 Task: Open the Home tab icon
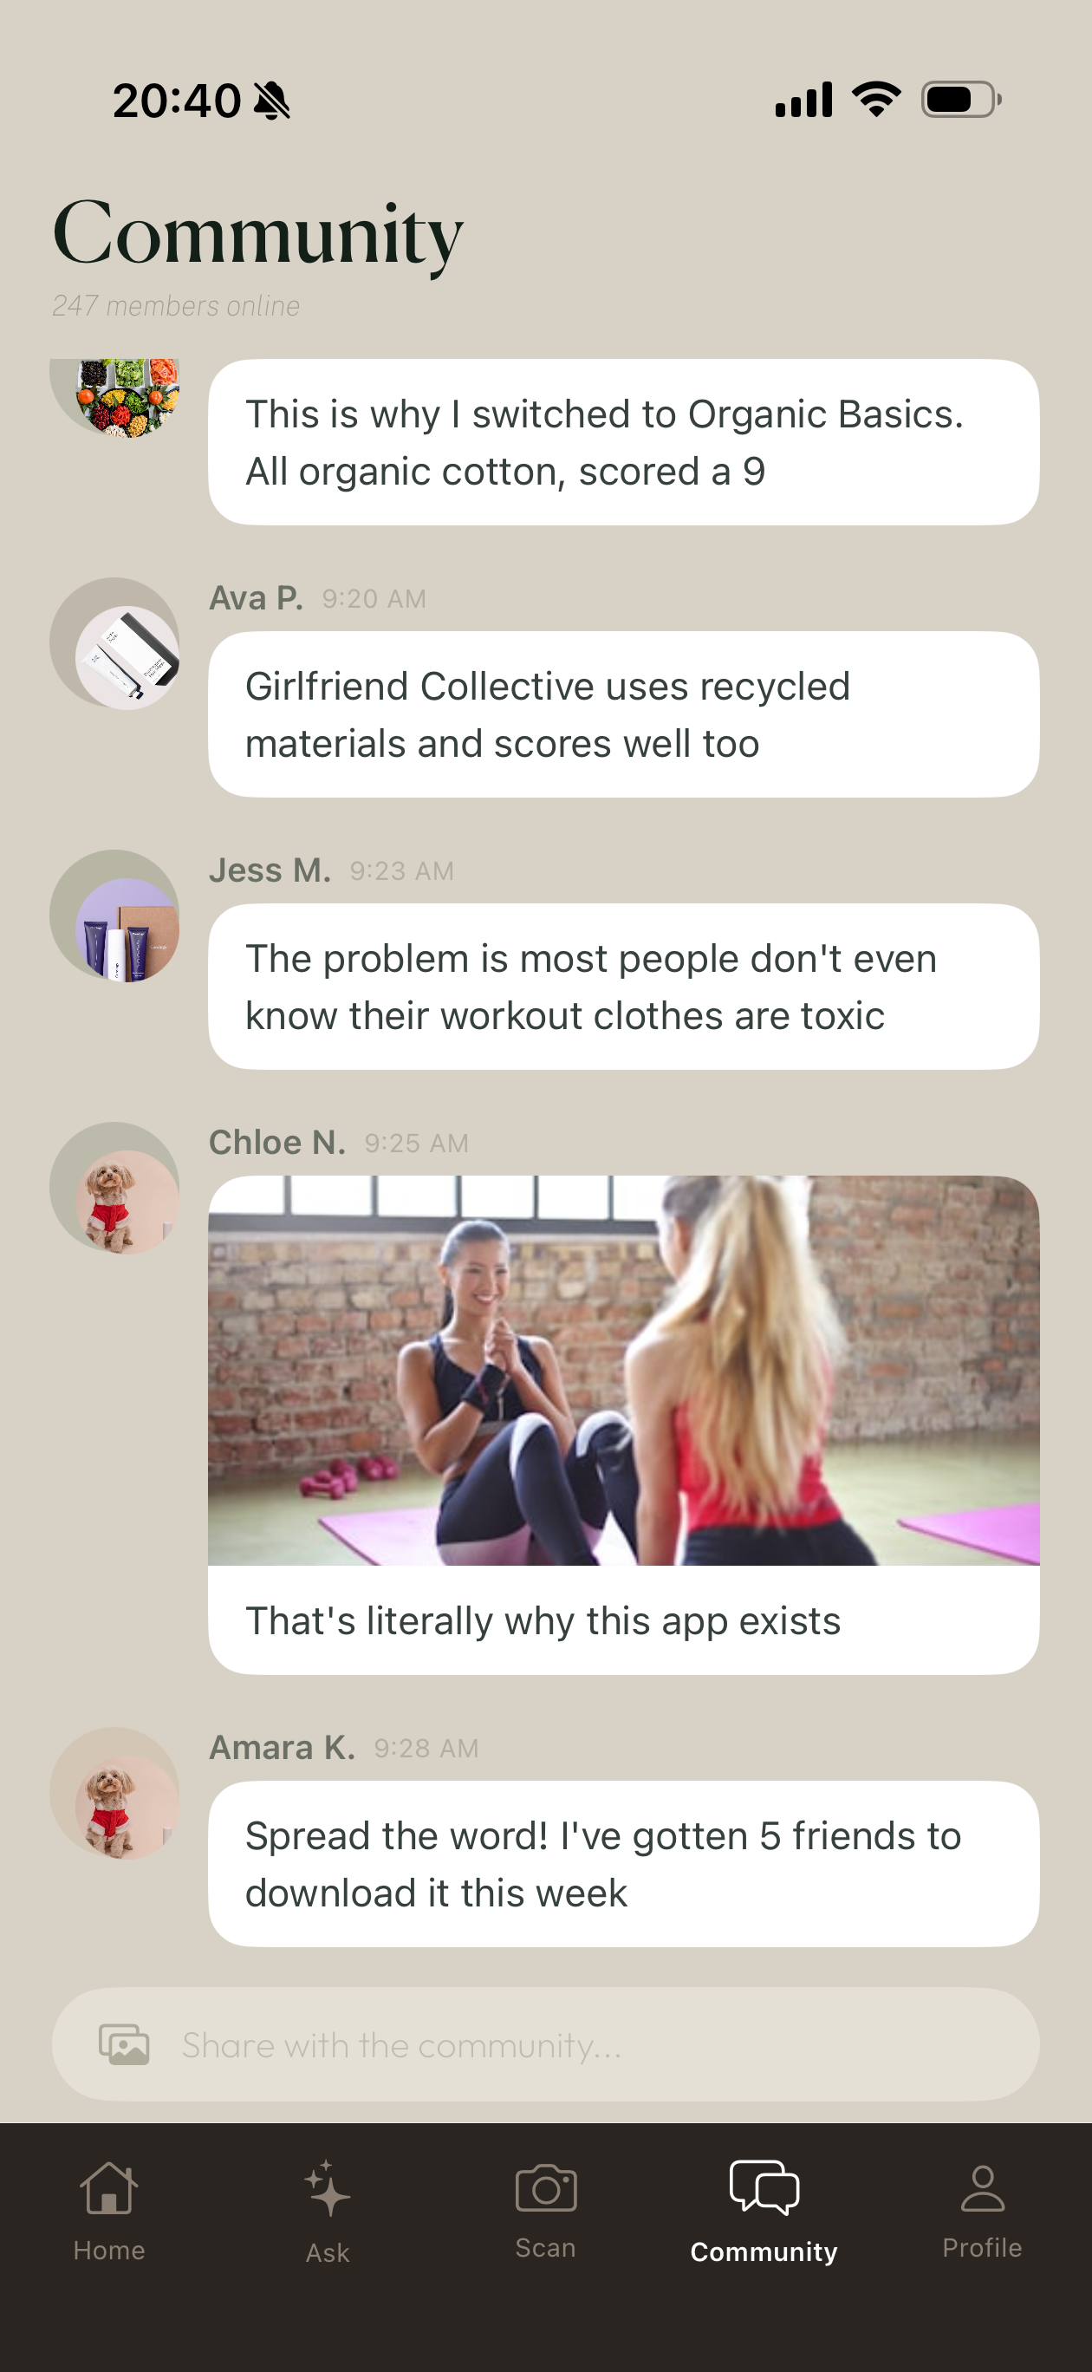click(x=108, y=2188)
